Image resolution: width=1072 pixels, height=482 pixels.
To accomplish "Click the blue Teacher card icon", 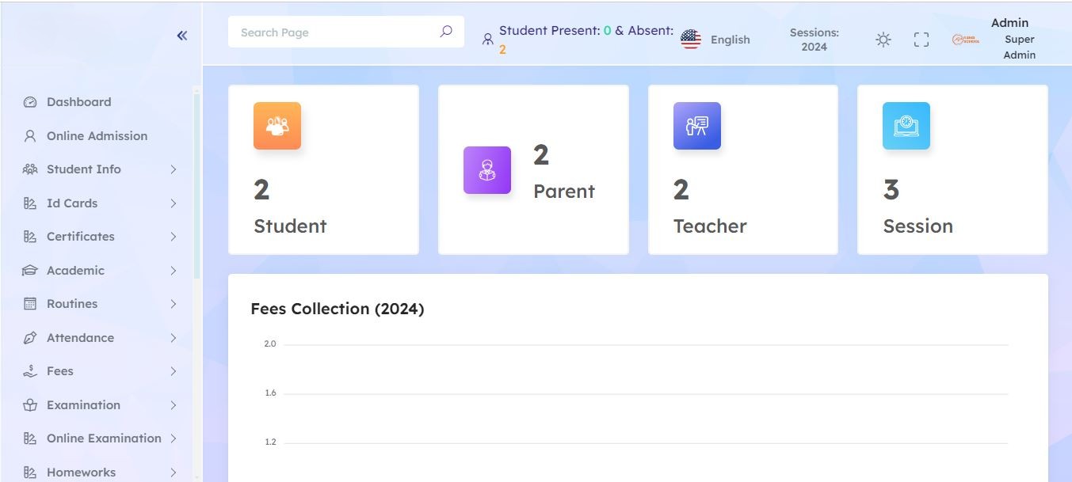I will coord(697,126).
